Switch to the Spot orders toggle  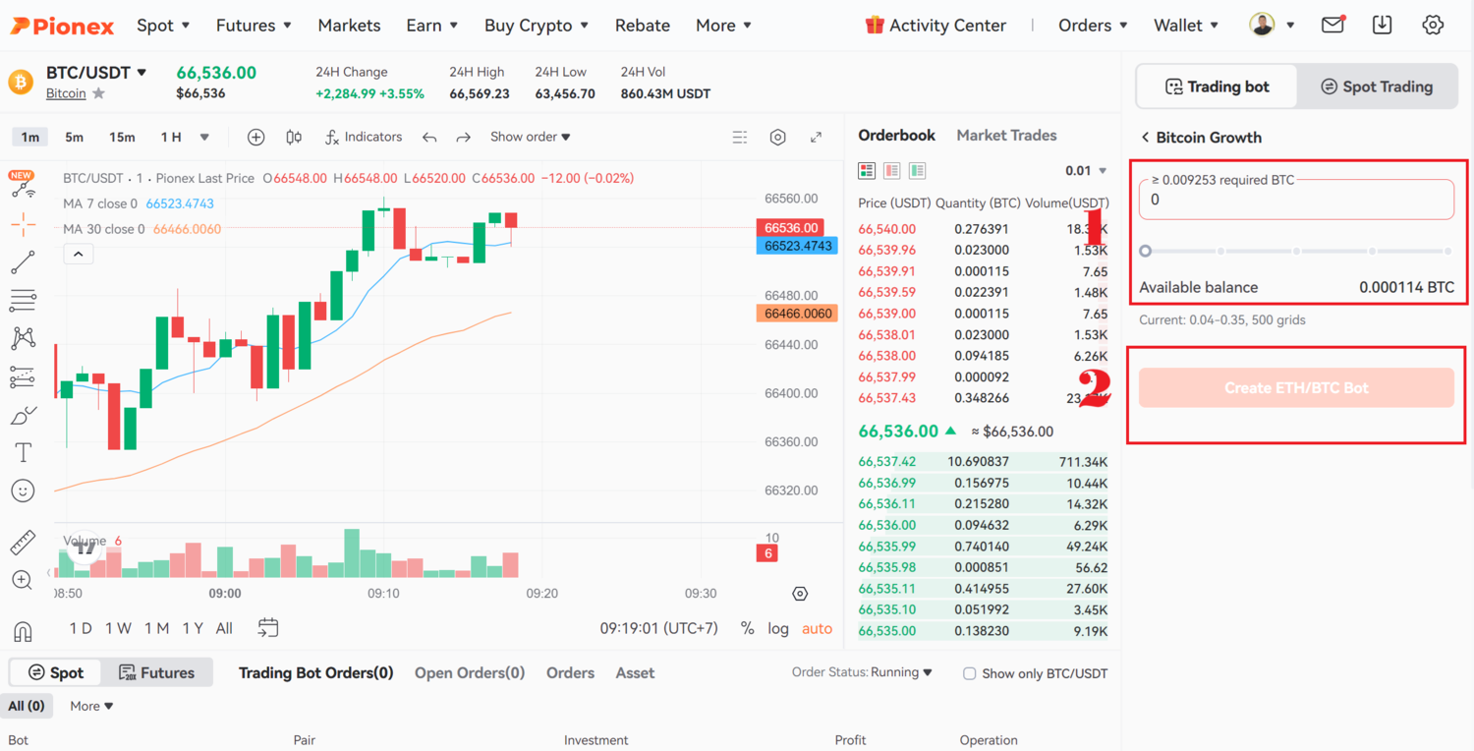tap(56, 672)
